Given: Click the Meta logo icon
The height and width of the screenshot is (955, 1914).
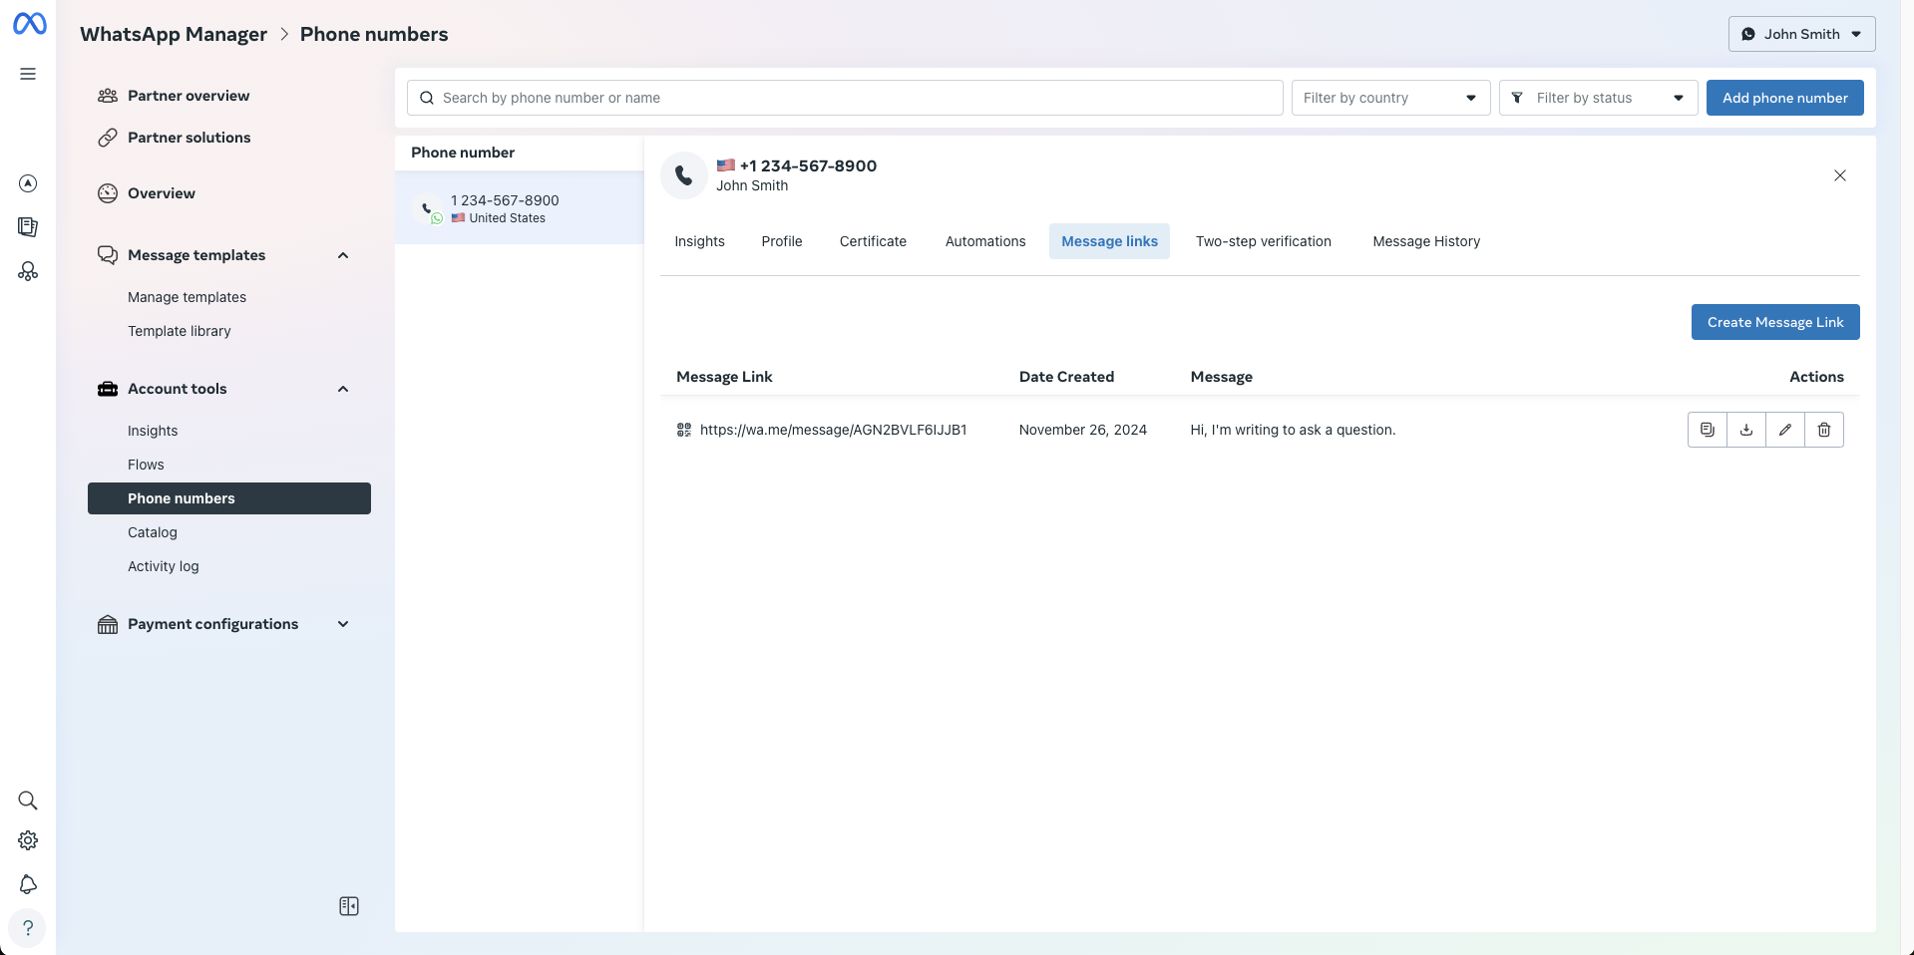Looking at the screenshot, I should click(29, 24).
